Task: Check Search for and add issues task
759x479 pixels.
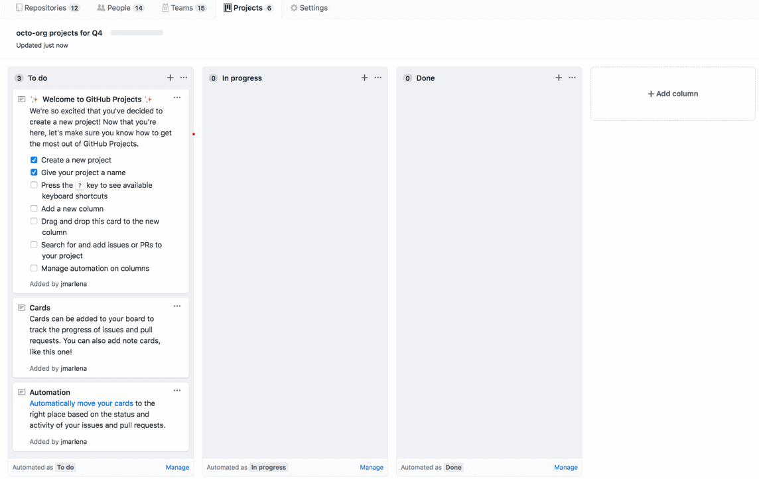Action: click(34, 245)
